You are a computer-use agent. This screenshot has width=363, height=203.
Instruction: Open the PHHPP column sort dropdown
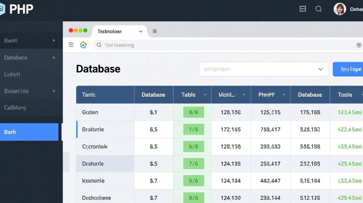[x=284, y=95]
